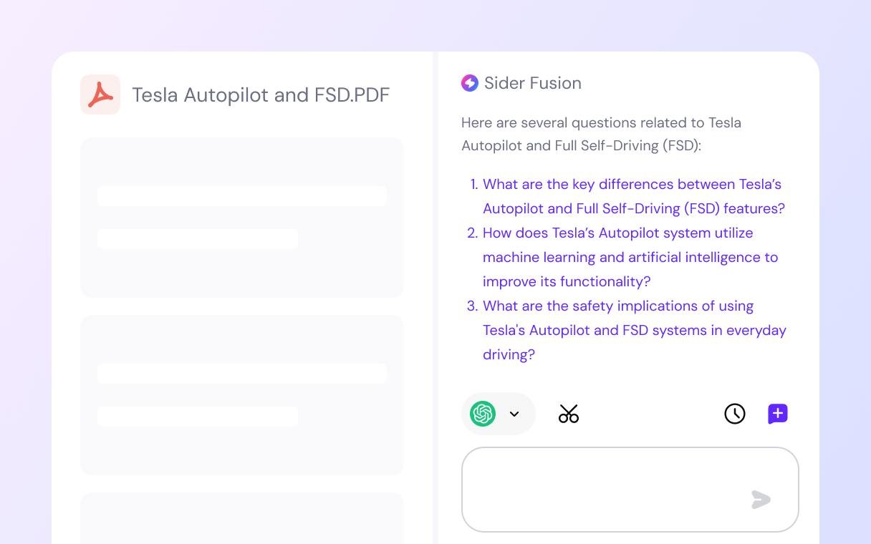Screen dimensions: 871x544
Task: Click the first text line in first page
Action: tap(242, 196)
